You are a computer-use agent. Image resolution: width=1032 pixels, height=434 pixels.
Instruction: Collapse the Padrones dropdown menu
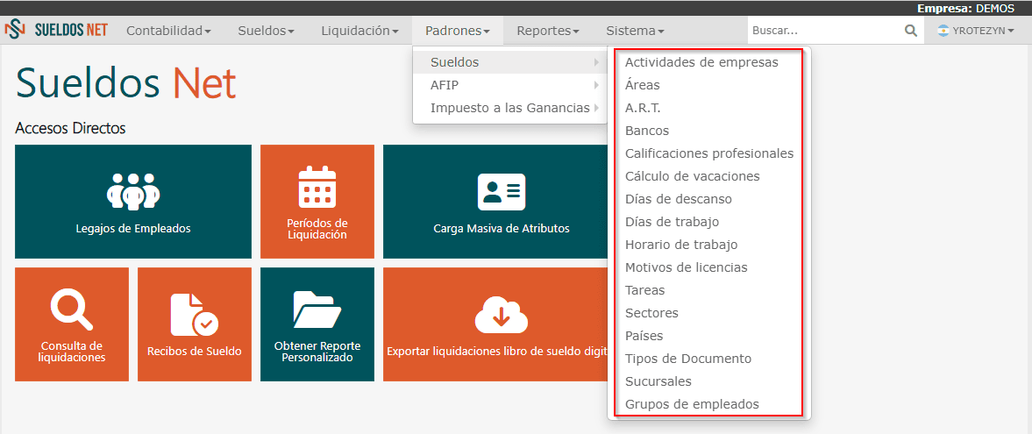(x=458, y=31)
